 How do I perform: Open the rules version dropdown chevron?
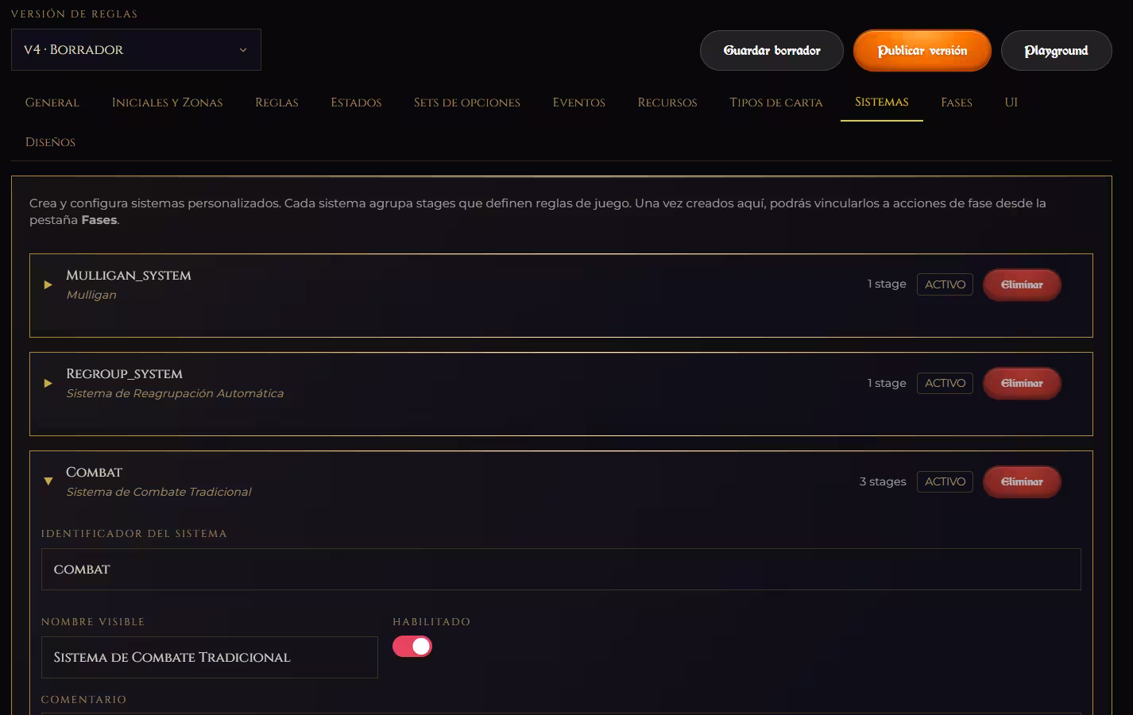point(243,50)
